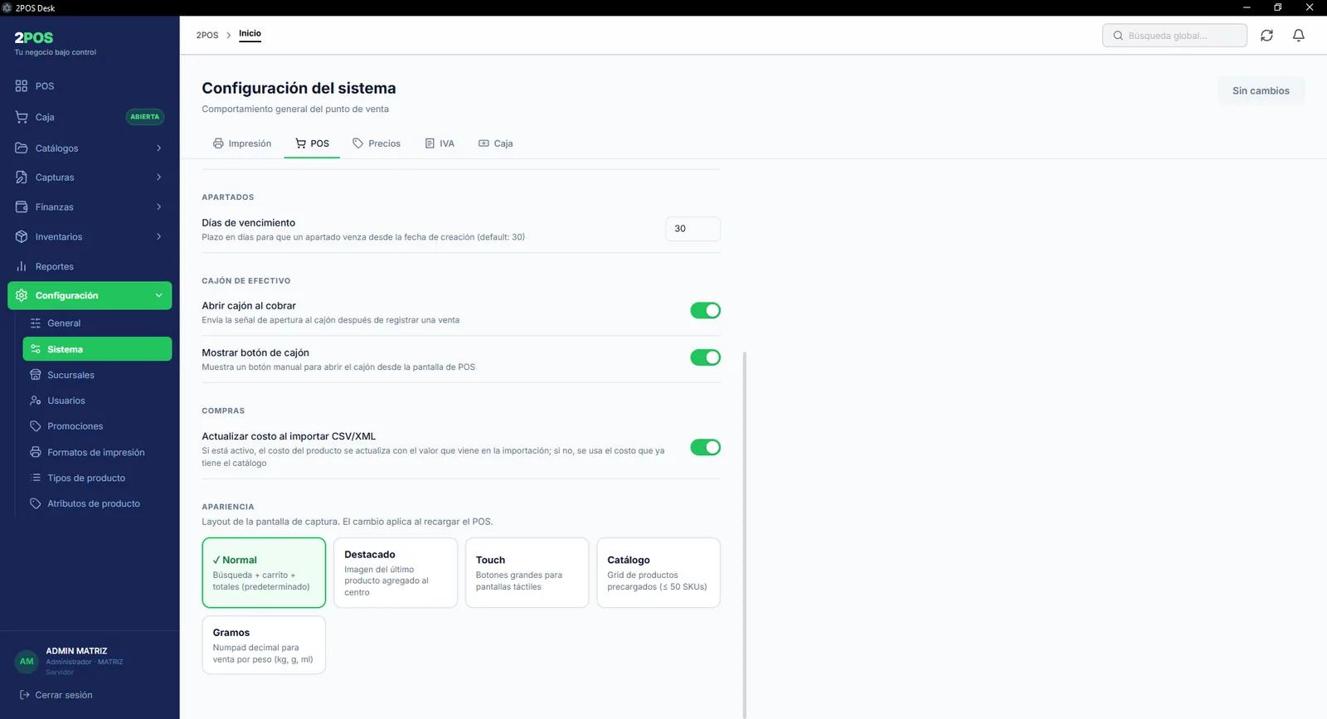This screenshot has width=1327, height=719.
Task: Select the Destacado layout card
Action: [396, 572]
